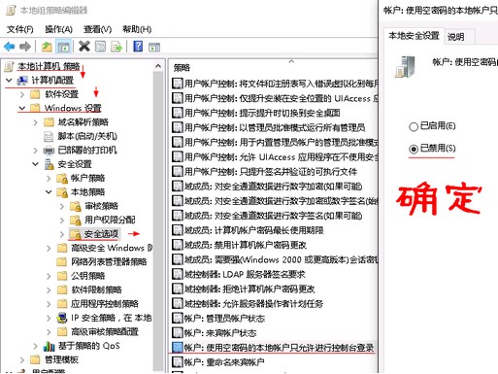Viewport: 498px width, 374px height.
Task: Switch to the 说明 tab
Action: click(x=455, y=37)
